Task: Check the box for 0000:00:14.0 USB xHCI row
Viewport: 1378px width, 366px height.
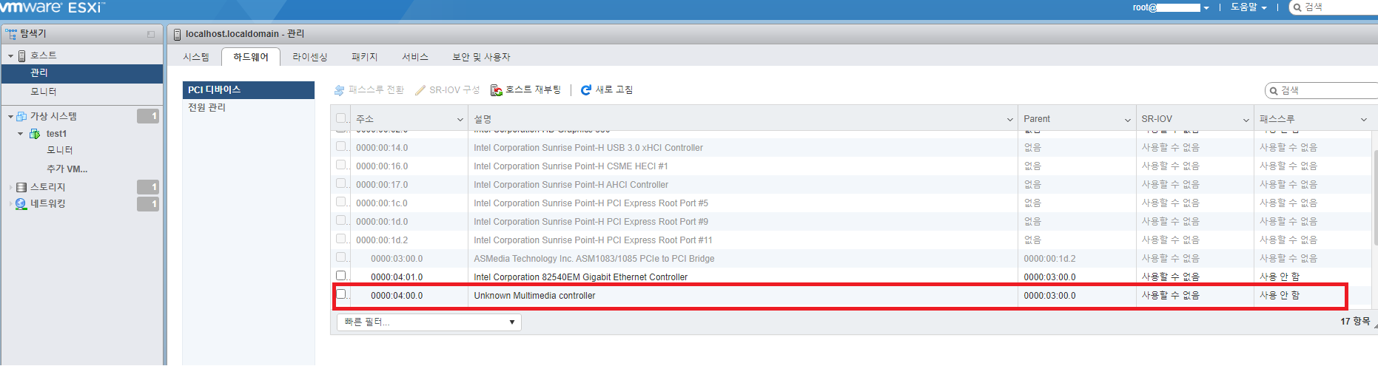Action: point(341,146)
